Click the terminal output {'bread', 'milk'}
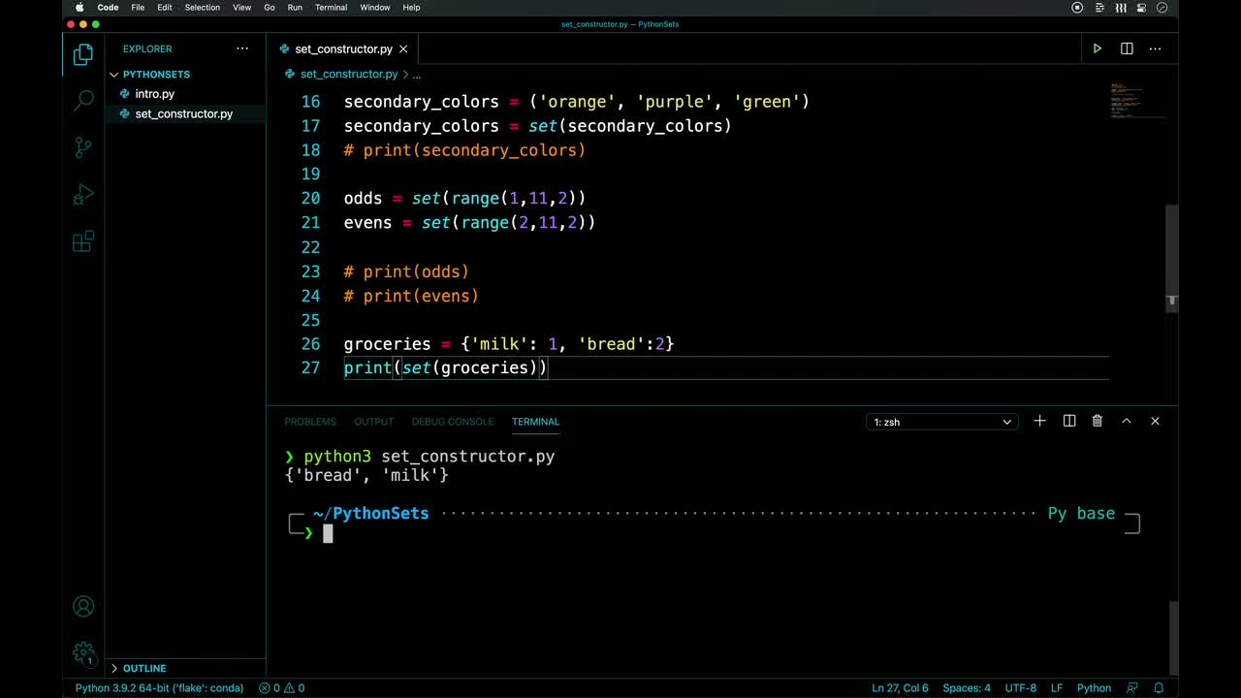The height and width of the screenshot is (698, 1241). point(366,475)
